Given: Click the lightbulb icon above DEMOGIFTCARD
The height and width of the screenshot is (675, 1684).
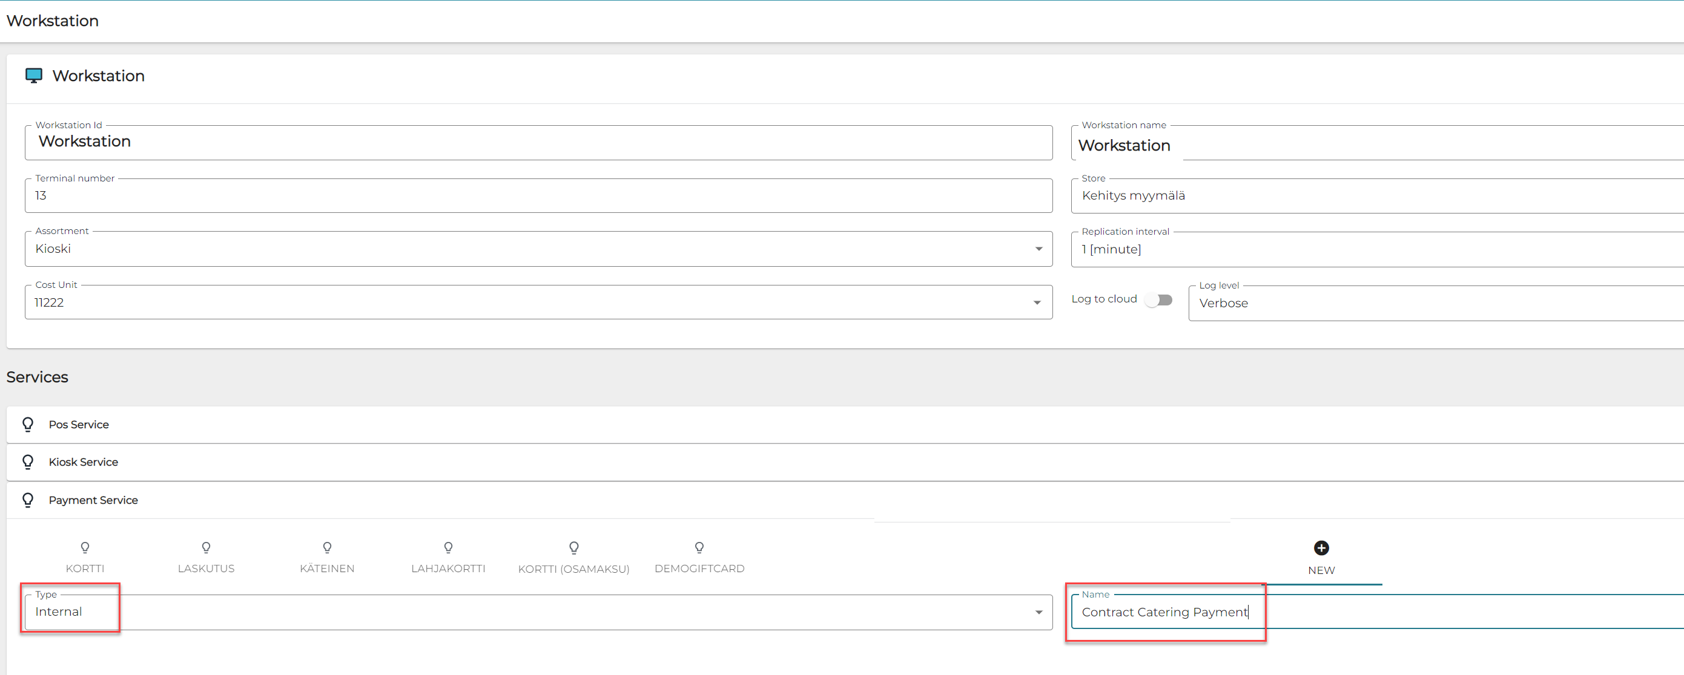Looking at the screenshot, I should (699, 547).
